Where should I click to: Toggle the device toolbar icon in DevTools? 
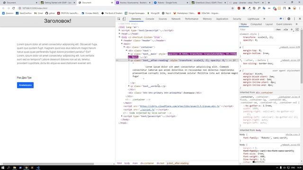point(124,19)
